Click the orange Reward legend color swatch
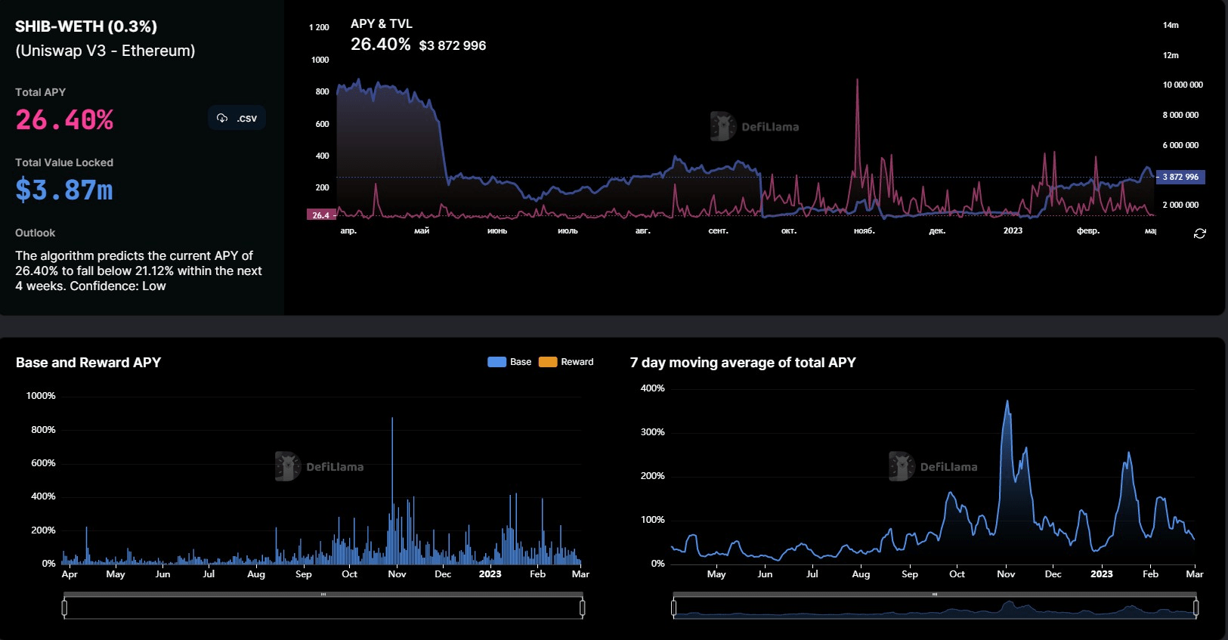The width and height of the screenshot is (1228, 640). click(x=548, y=362)
